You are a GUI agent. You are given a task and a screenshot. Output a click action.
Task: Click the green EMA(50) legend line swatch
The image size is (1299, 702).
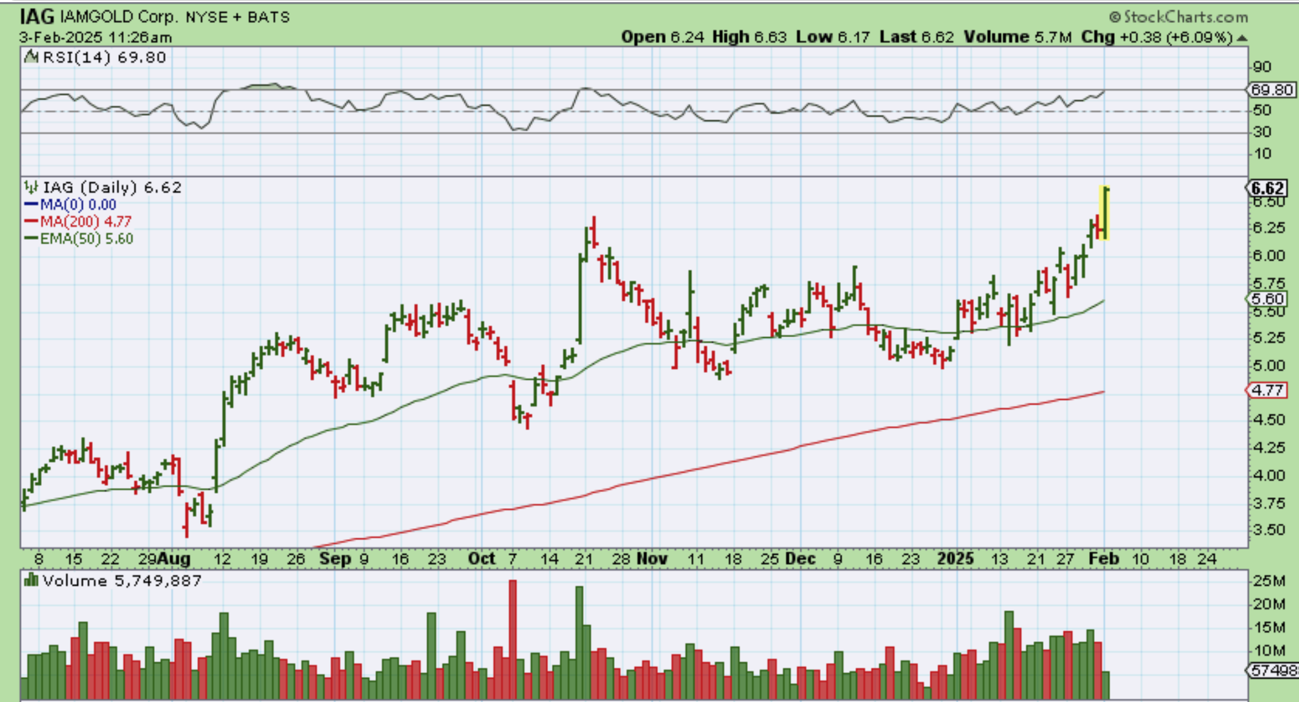[31, 239]
